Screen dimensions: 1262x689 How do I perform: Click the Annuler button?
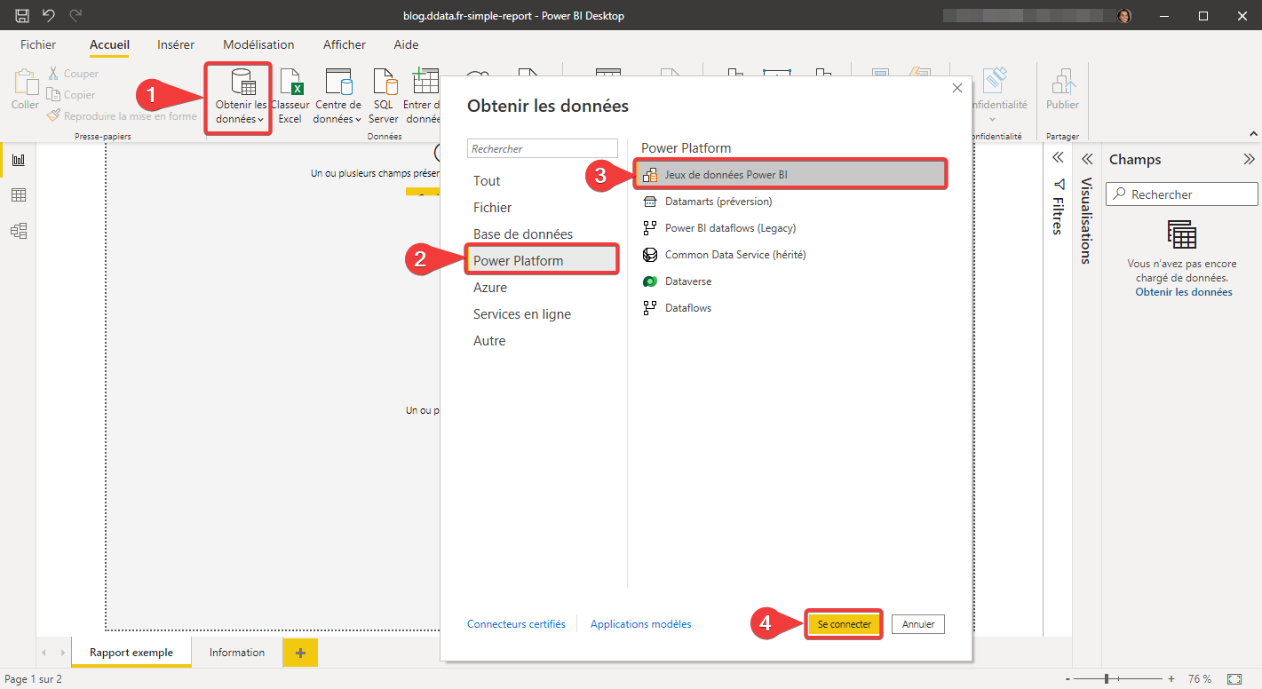(918, 624)
